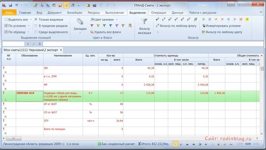Set the purple flag on position
This screenshot has width=266, height=150.
[117, 26]
